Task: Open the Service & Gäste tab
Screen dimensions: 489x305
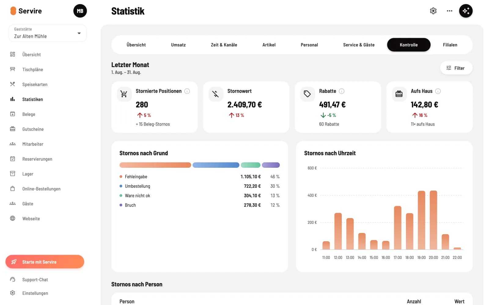Action: [359, 45]
